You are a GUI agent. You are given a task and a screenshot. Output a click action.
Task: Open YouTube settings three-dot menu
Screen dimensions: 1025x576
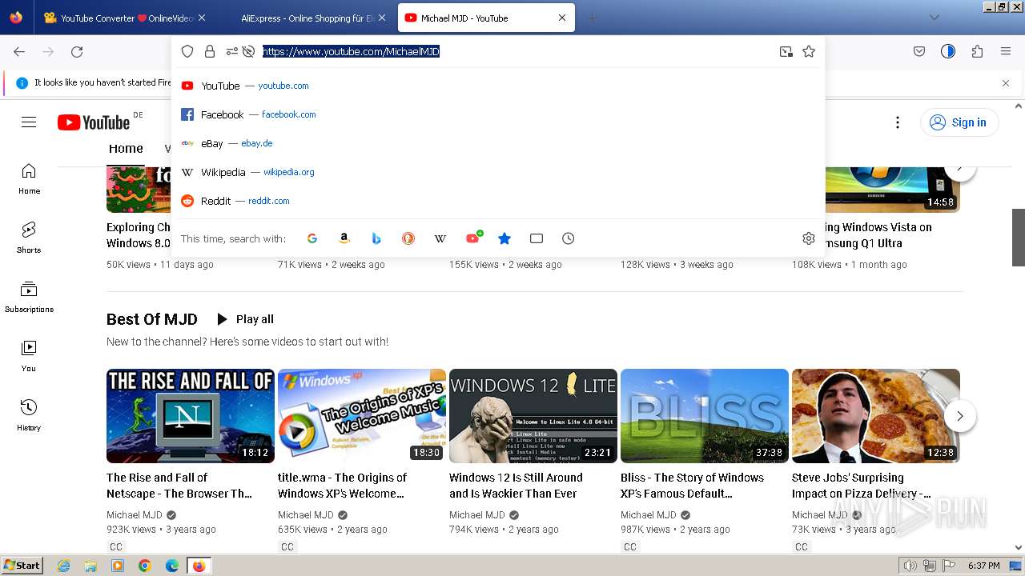[x=898, y=122]
